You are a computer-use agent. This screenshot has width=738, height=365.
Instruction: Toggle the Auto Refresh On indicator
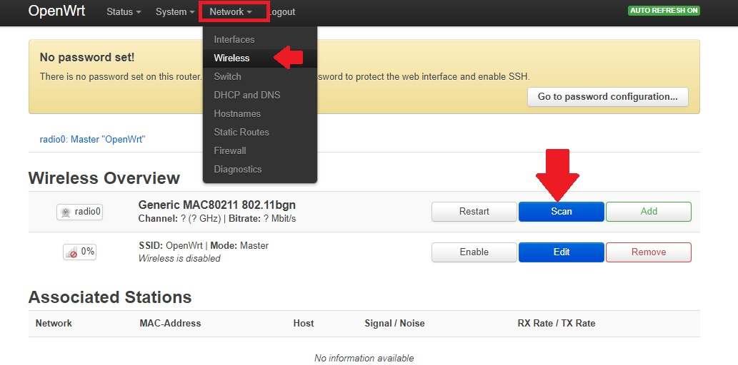tap(664, 11)
